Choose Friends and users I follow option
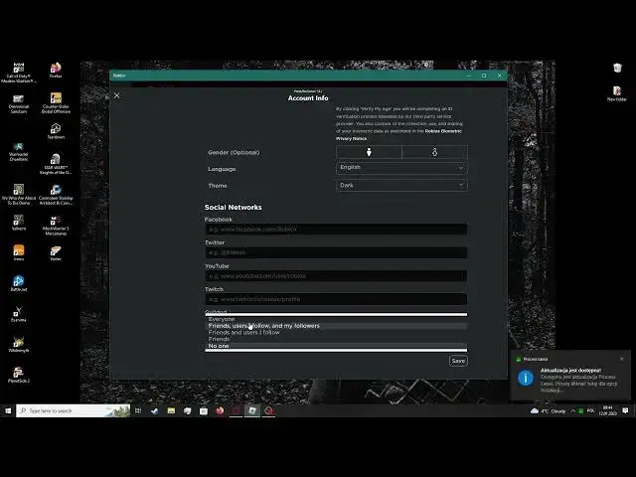 pos(336,332)
